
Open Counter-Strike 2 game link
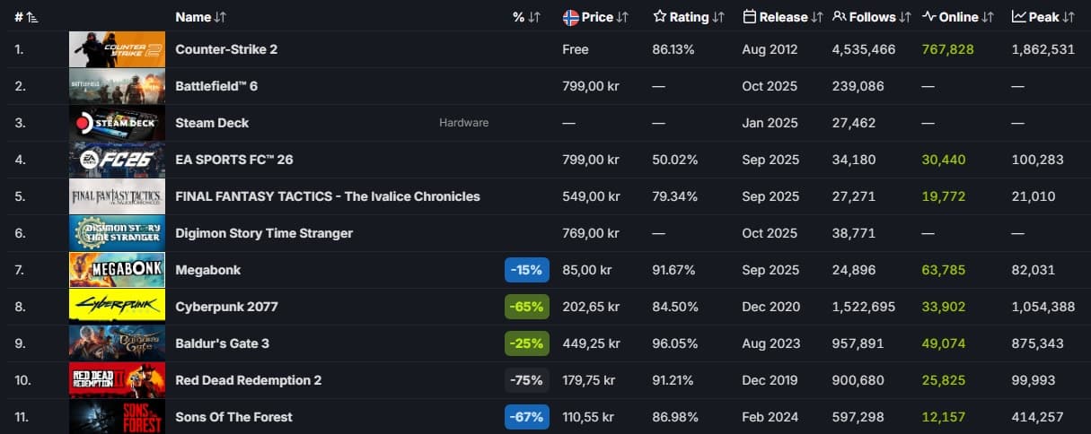pyautogui.click(x=226, y=49)
